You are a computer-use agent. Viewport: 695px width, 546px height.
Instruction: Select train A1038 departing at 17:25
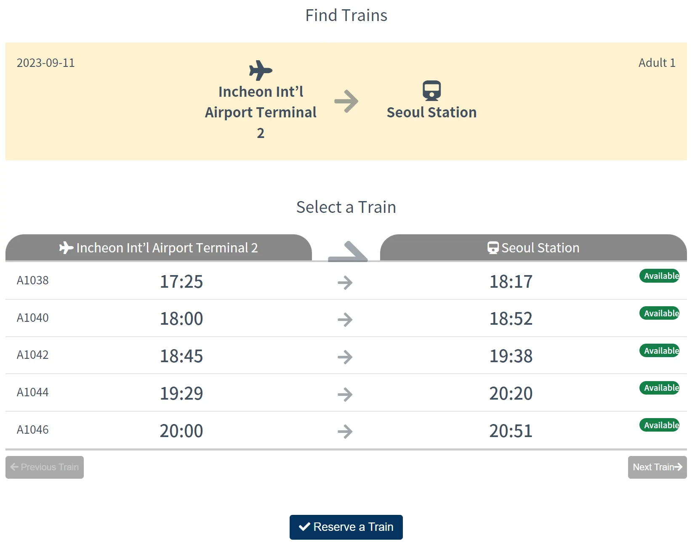coord(181,281)
